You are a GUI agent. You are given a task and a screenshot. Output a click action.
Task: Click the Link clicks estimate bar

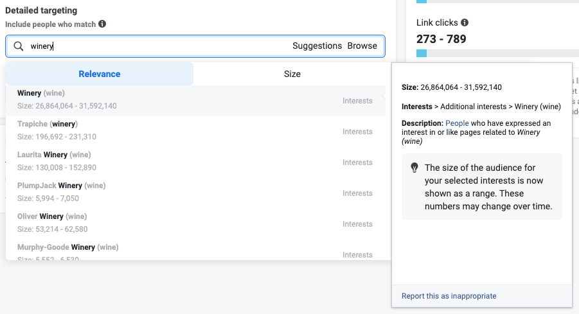[497, 53]
